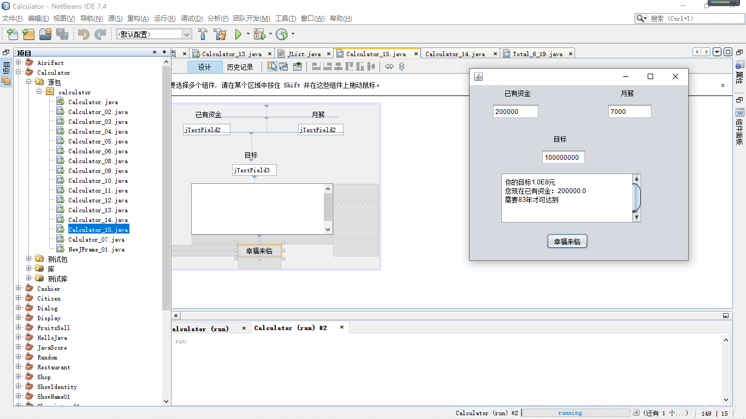The width and height of the screenshot is (746, 419).
Task: Close the Calculator (run) #2 output tab
Action: click(342, 327)
